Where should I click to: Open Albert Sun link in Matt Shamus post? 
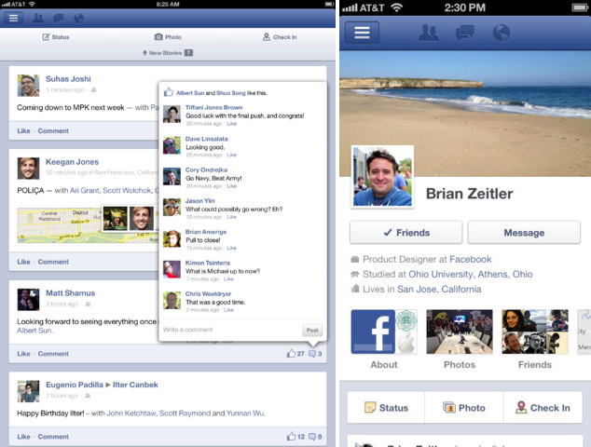(x=34, y=331)
